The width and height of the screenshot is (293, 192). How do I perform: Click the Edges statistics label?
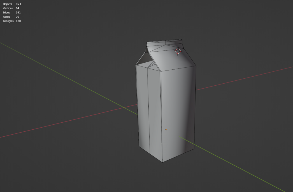(x=6, y=13)
